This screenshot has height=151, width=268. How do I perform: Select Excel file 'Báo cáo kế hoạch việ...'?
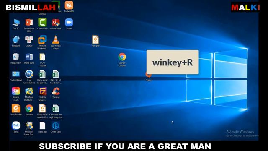[x=42, y=74]
